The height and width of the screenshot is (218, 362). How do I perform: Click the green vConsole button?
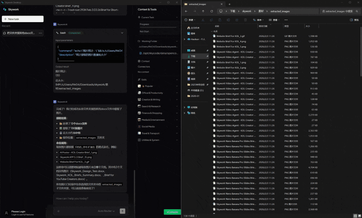(x=172, y=212)
